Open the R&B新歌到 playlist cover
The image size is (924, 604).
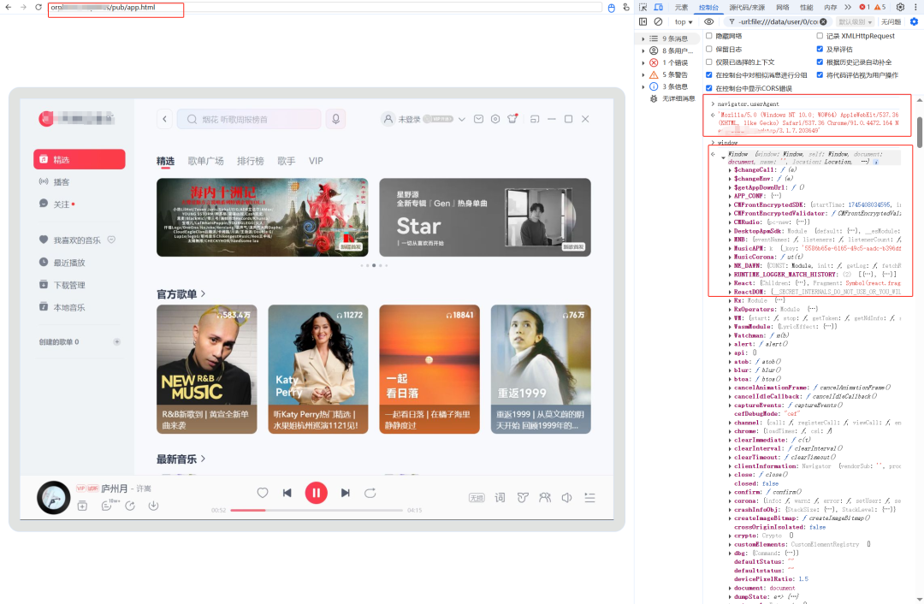207,369
